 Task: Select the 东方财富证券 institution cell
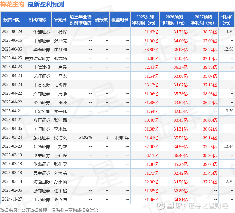coord(38,58)
